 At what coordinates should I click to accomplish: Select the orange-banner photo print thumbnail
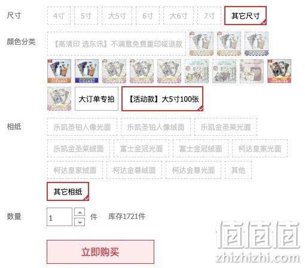coord(59,71)
